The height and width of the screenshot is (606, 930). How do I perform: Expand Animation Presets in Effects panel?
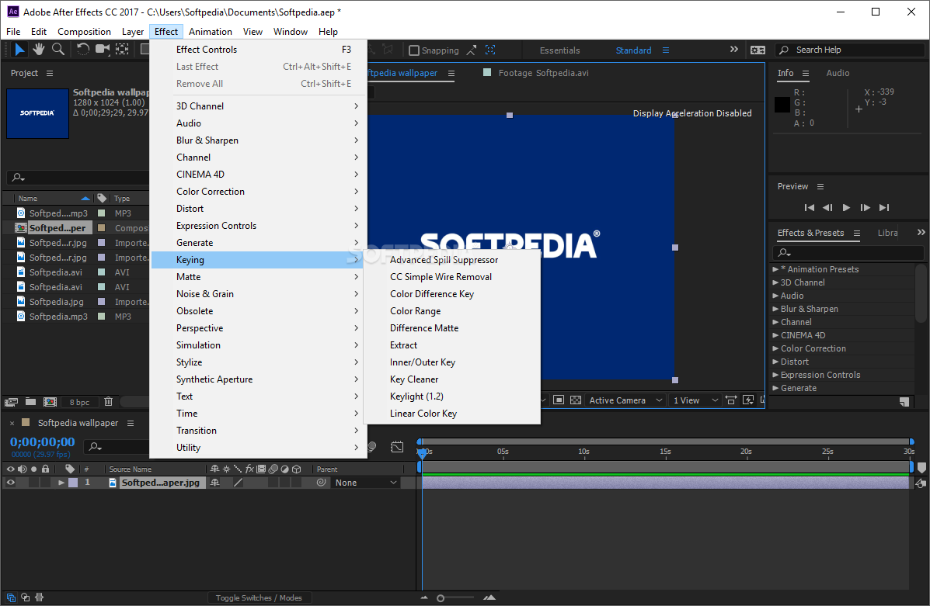pos(775,269)
